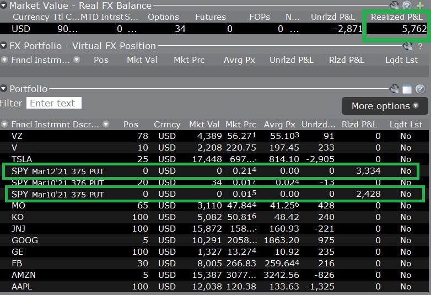431x295 pixels.
Task: Open Portfolio section wrench configuration
Action: pyautogui.click(x=394, y=89)
